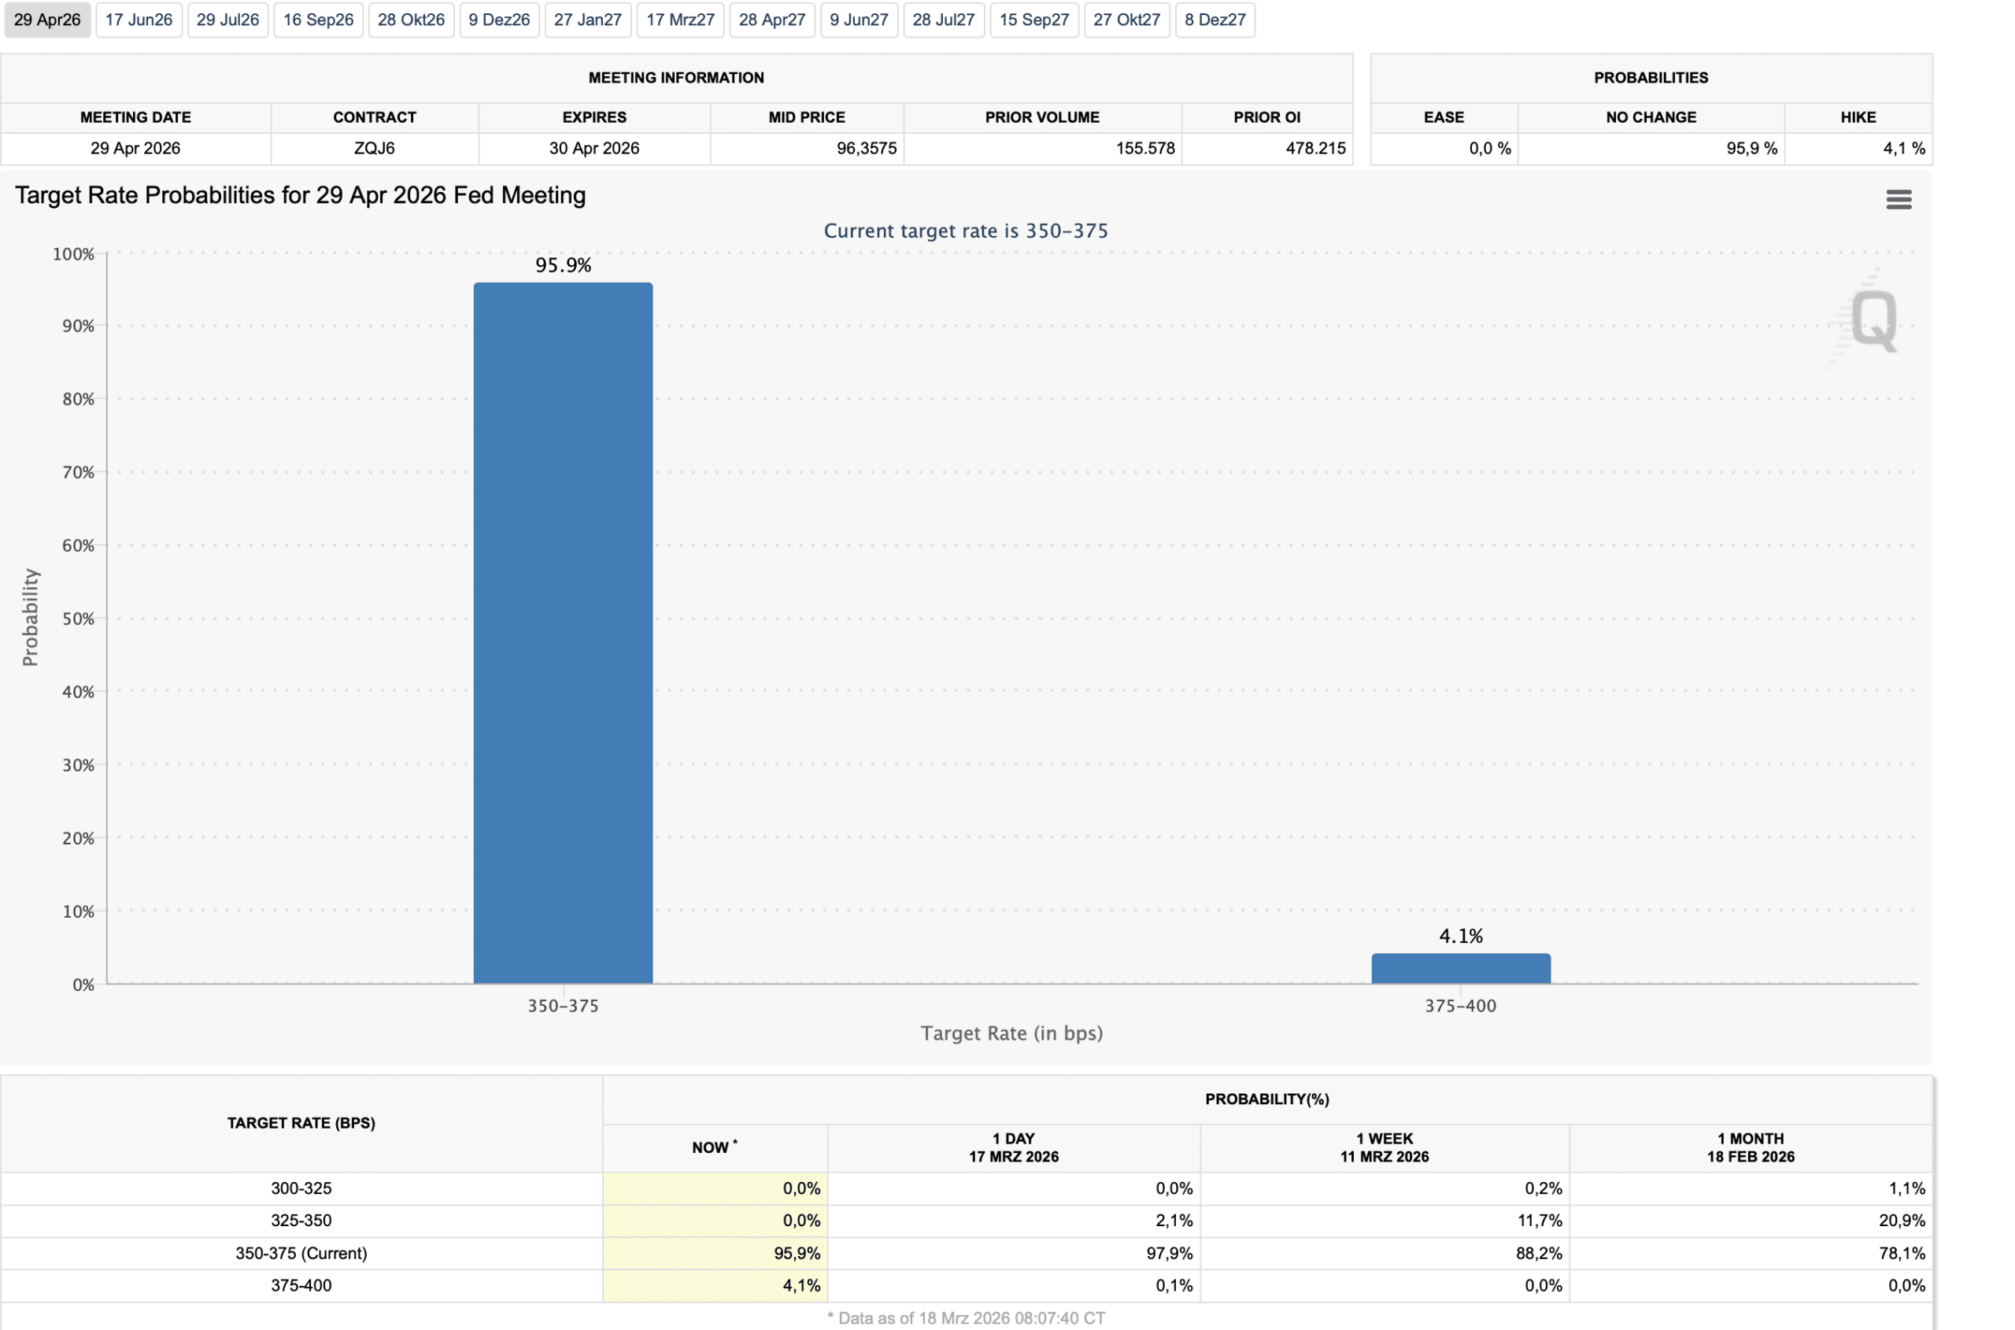
Task: Click the NOW column 95,9% cell
Action: pyautogui.click(x=715, y=1253)
